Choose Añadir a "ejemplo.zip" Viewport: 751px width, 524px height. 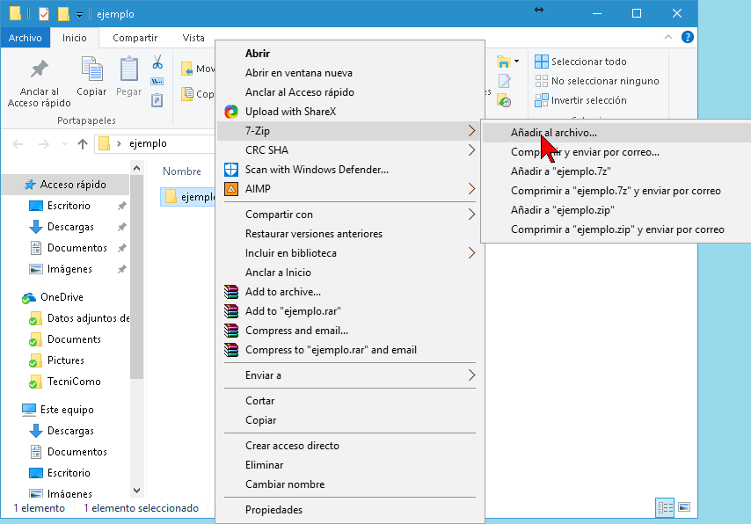click(x=616, y=210)
